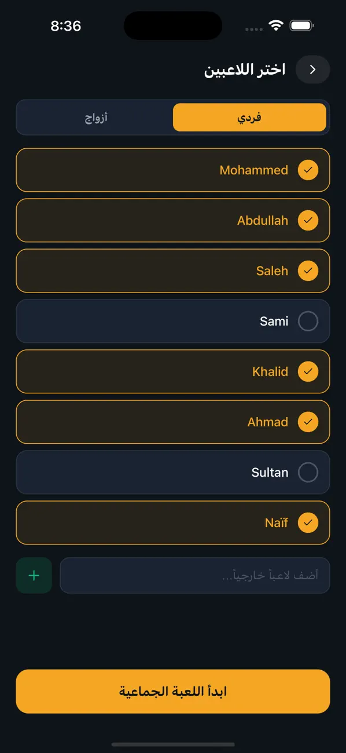Tap the Wi-Fi status icon
The image size is (346, 753).
[x=276, y=26]
